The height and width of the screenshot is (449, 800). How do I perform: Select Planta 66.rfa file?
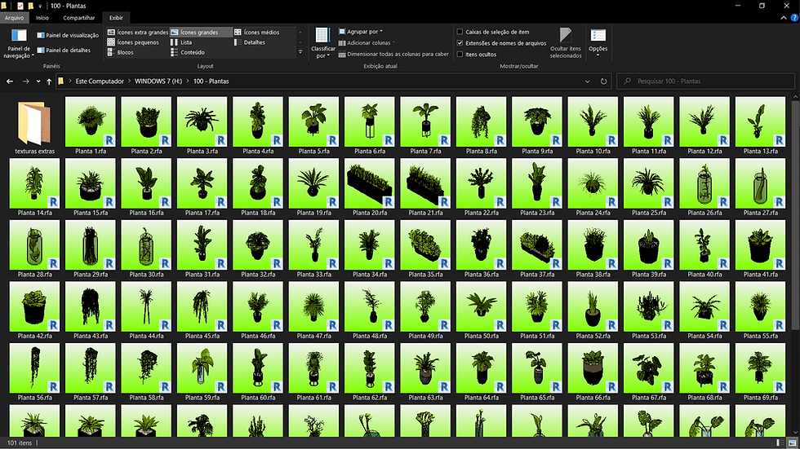(x=593, y=372)
